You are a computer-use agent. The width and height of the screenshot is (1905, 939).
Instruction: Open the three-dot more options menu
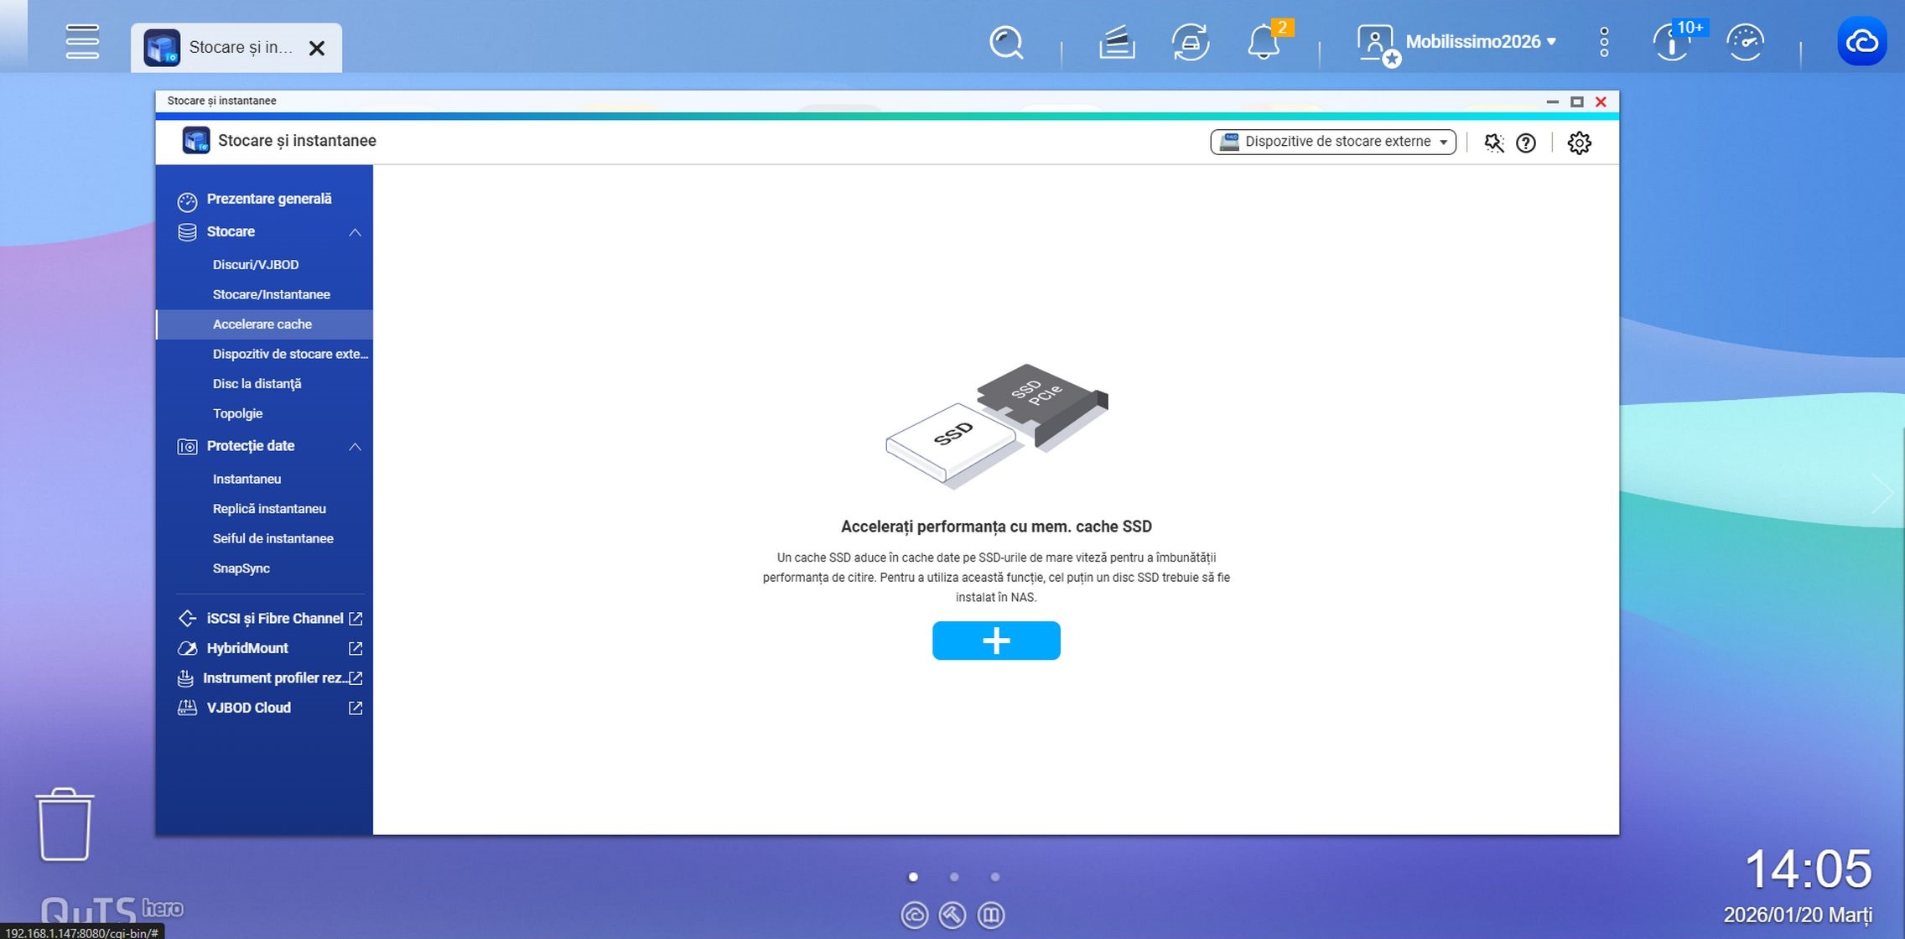tap(1603, 42)
